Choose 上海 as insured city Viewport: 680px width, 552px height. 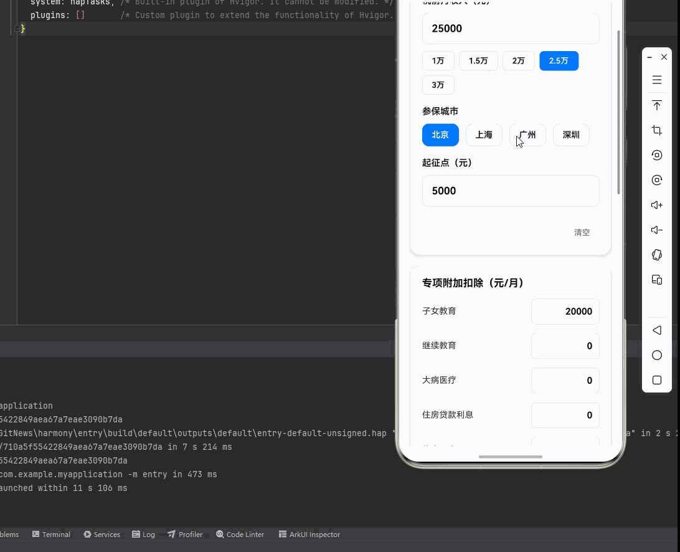pos(484,135)
